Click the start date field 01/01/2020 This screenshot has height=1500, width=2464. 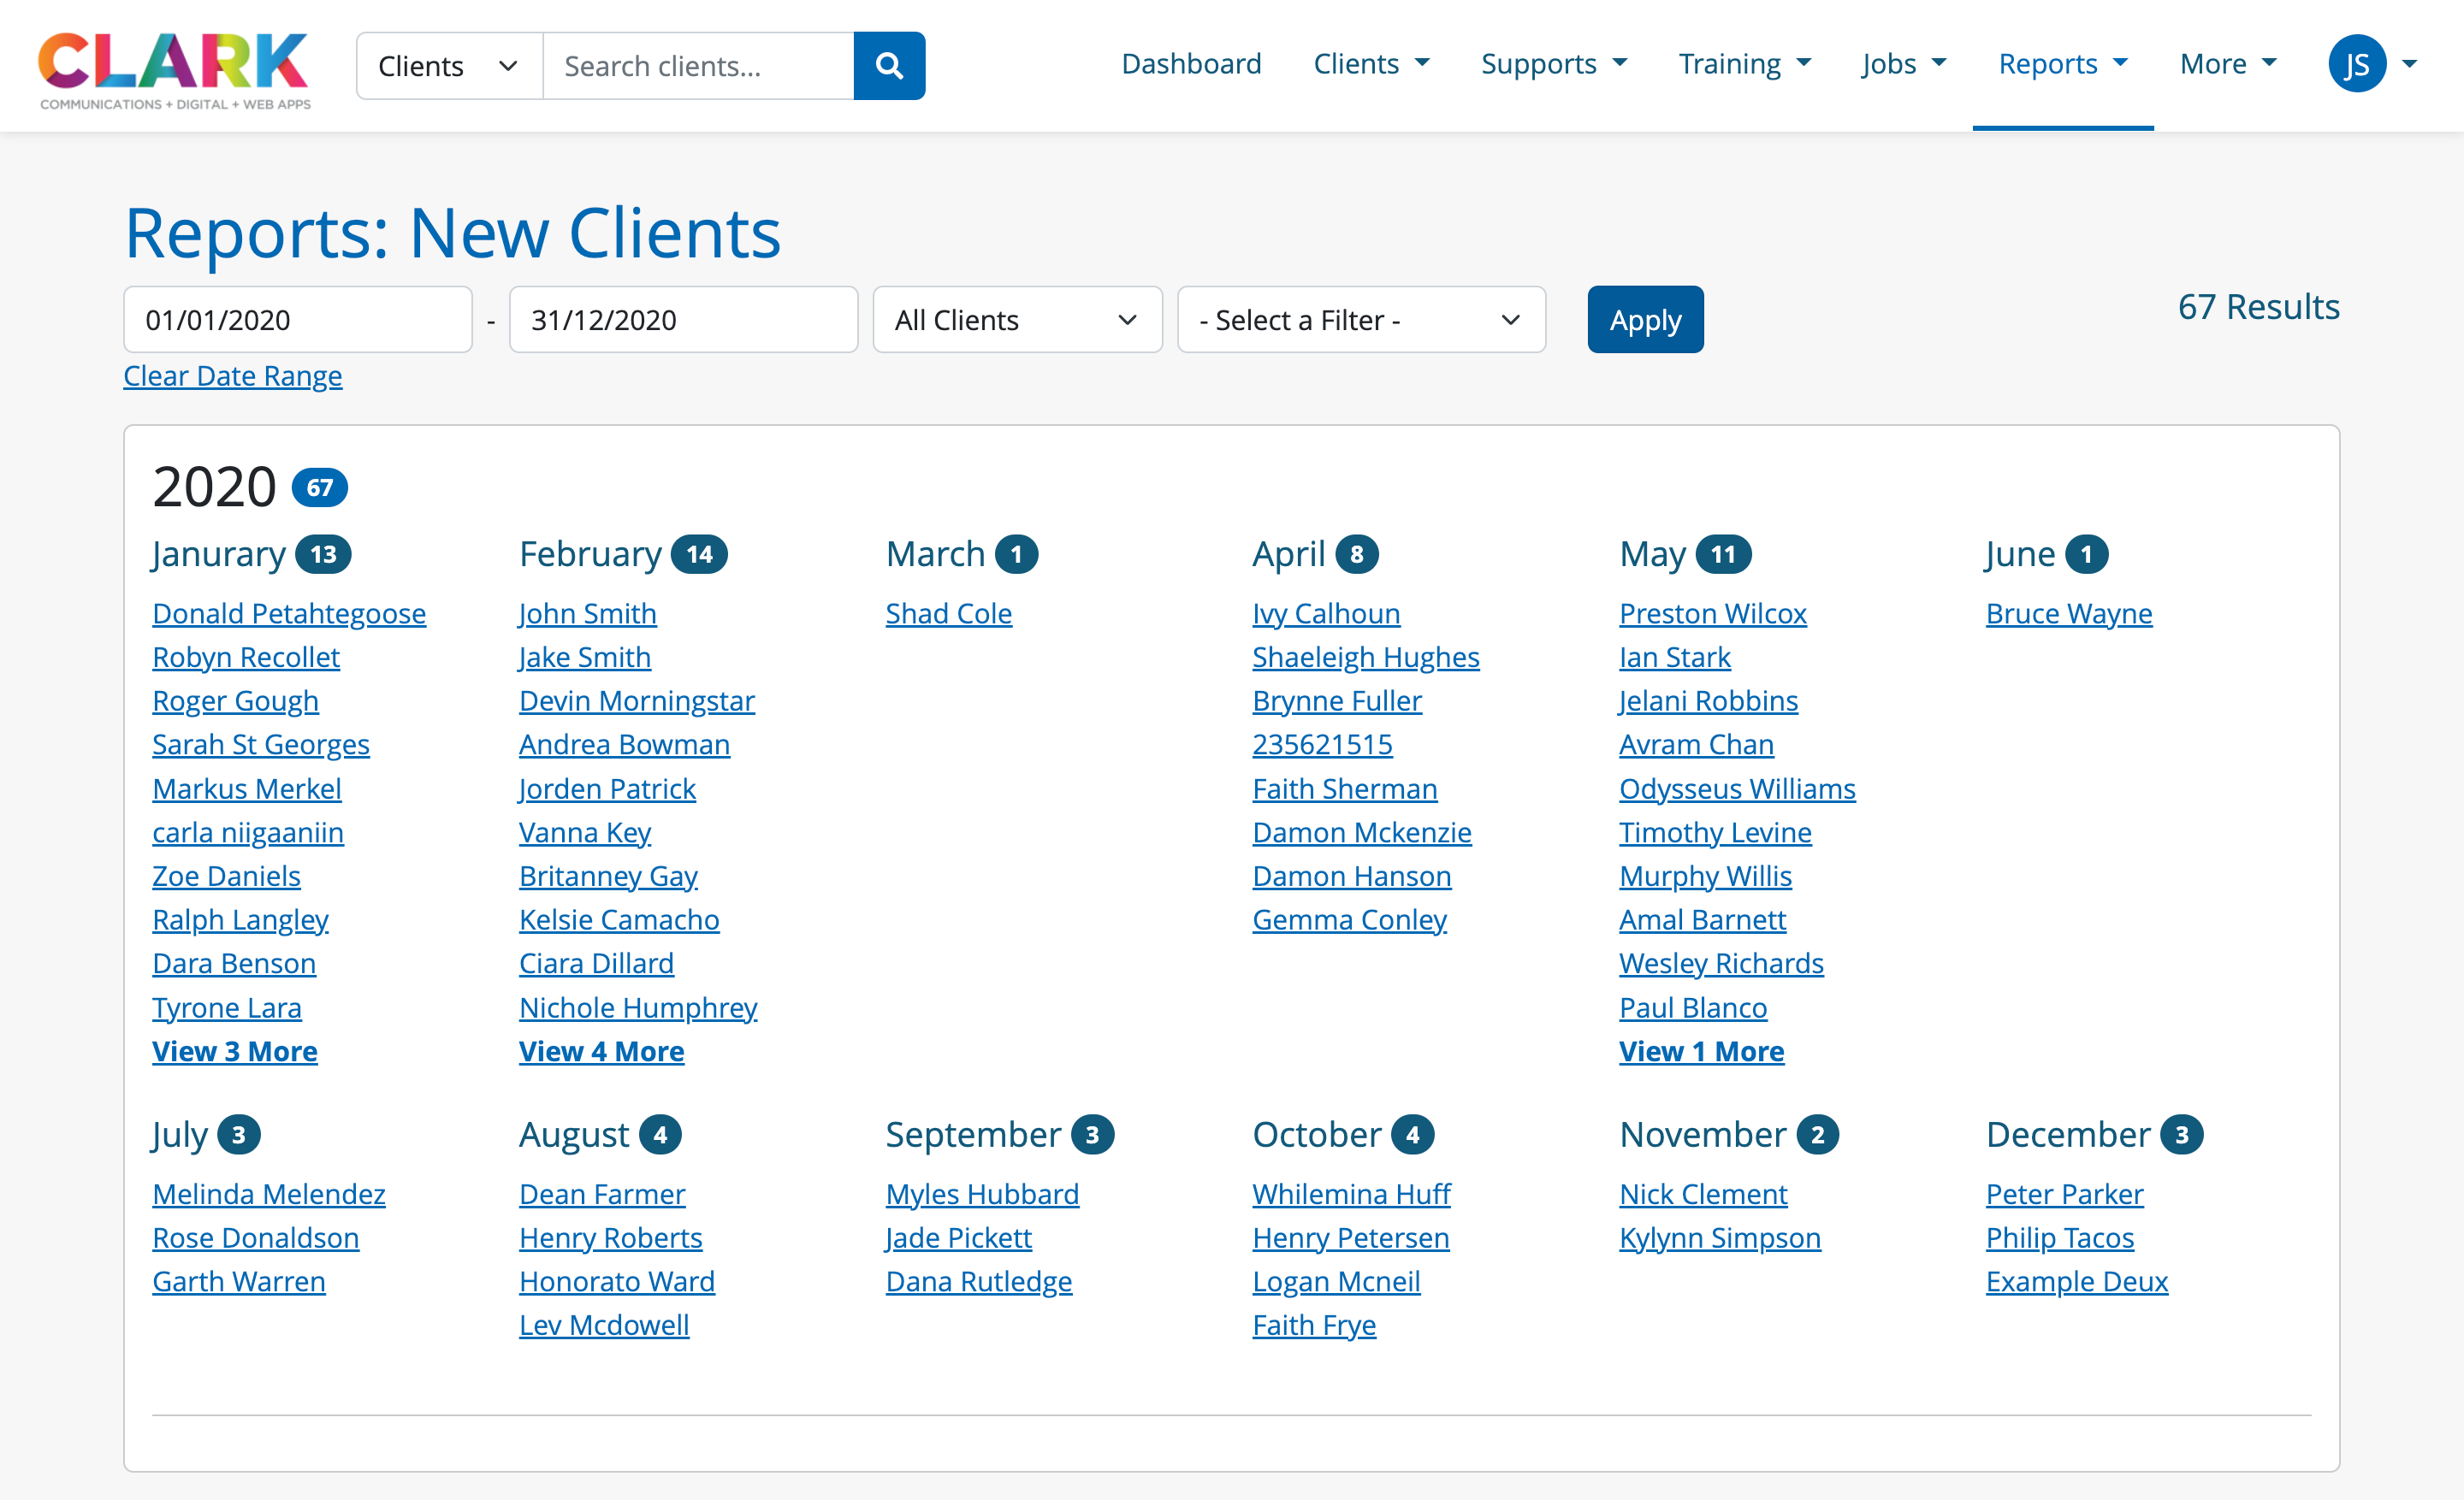point(297,320)
